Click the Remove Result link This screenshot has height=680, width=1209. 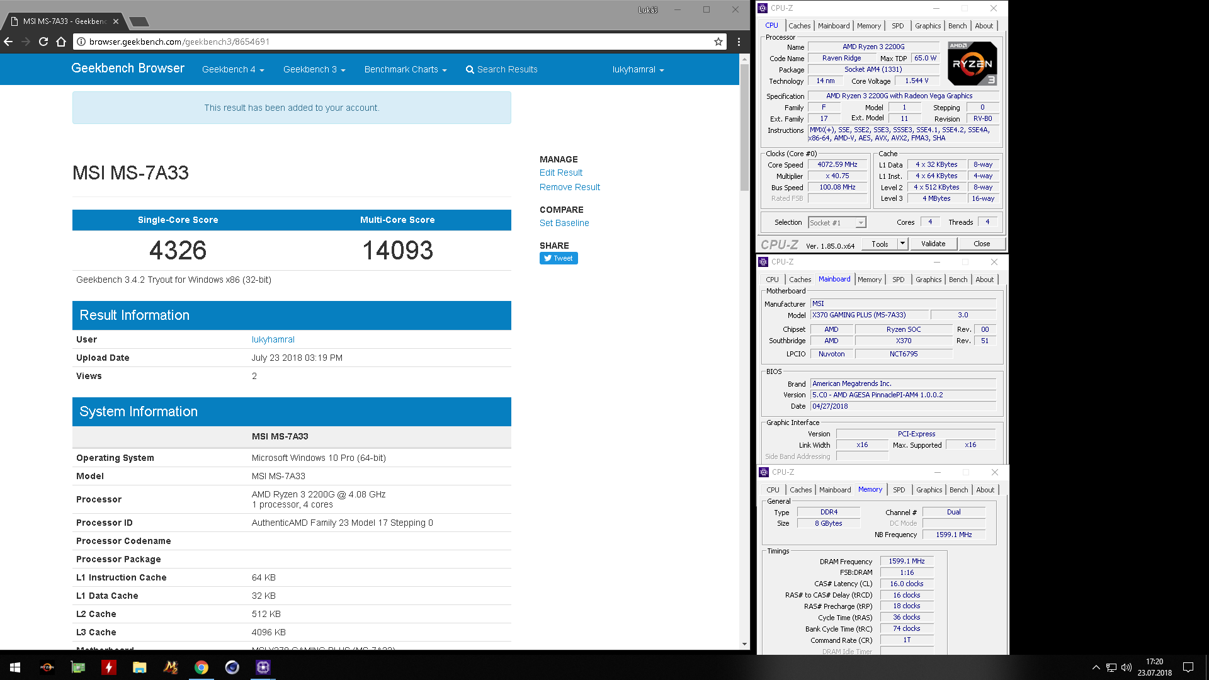coord(570,187)
